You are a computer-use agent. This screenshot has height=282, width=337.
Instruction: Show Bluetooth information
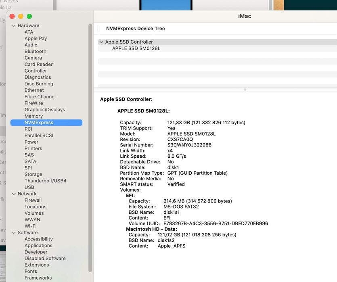click(36, 51)
